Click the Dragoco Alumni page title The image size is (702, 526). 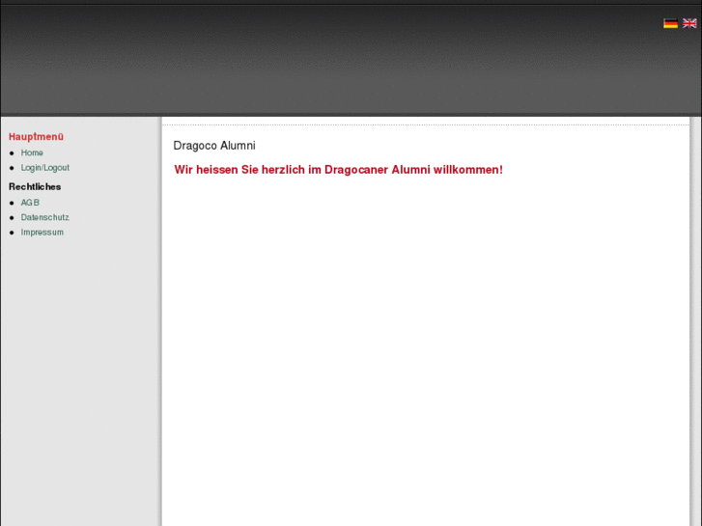(214, 146)
